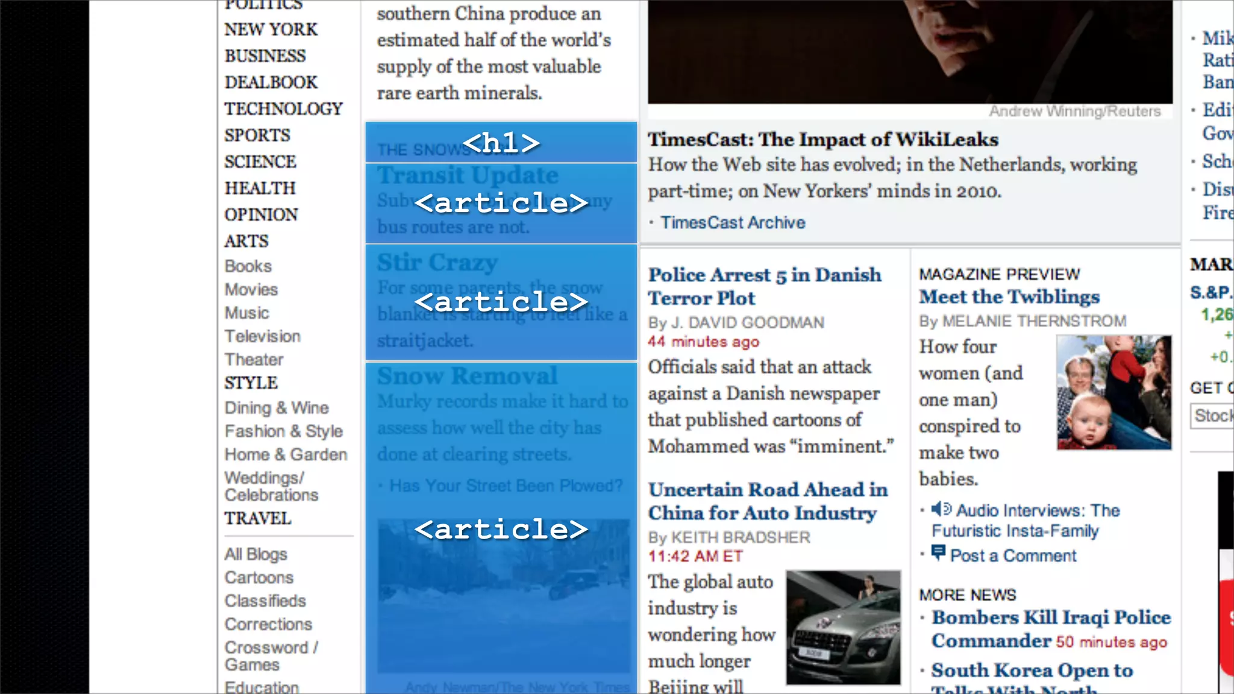Open Snow Removal headline
Screen dimensions: 1234x694
point(468,376)
